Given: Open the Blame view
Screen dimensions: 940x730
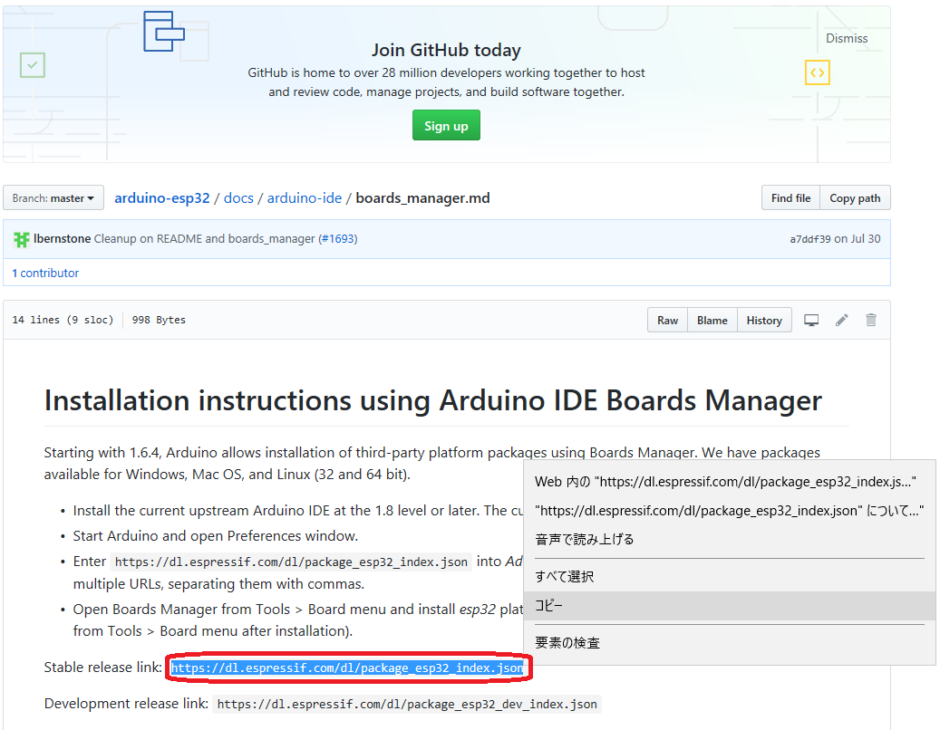Looking at the screenshot, I should [x=712, y=321].
